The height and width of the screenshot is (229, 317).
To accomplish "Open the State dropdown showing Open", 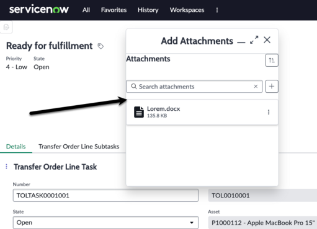I will [x=105, y=222].
